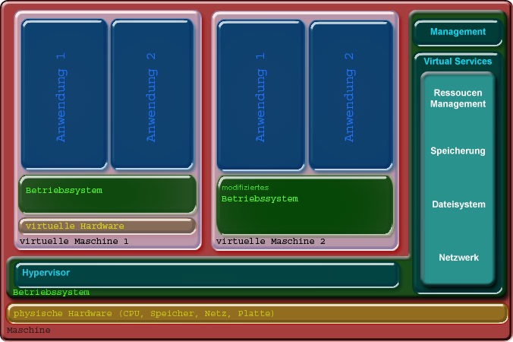
Task: Select the virtuelle Hardware bar
Action: pos(107,226)
